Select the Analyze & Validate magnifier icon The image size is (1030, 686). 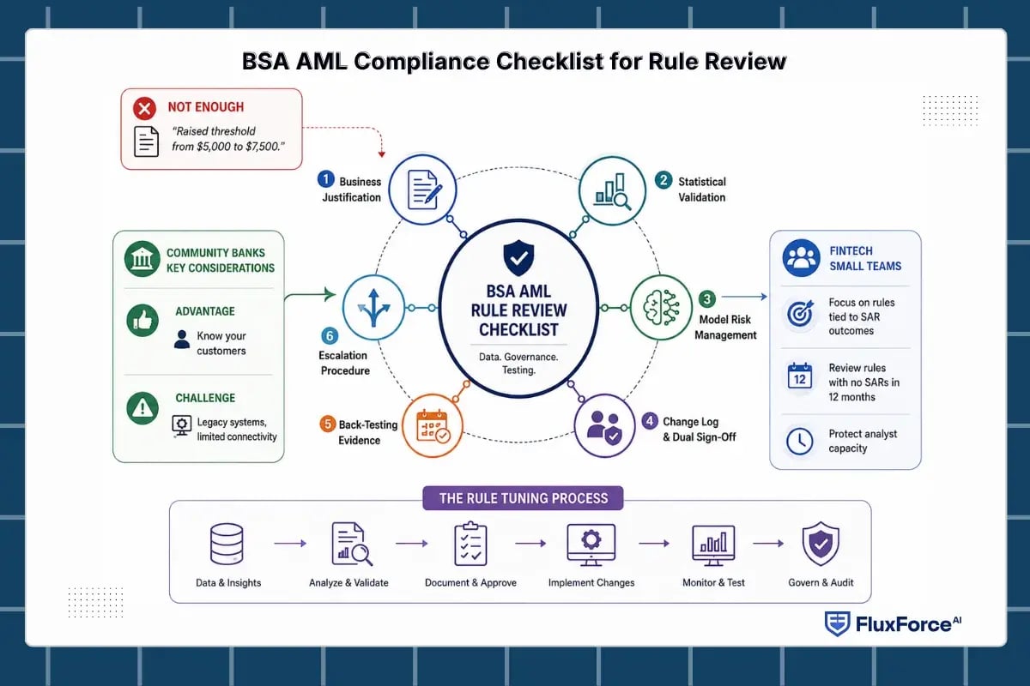coord(351,544)
